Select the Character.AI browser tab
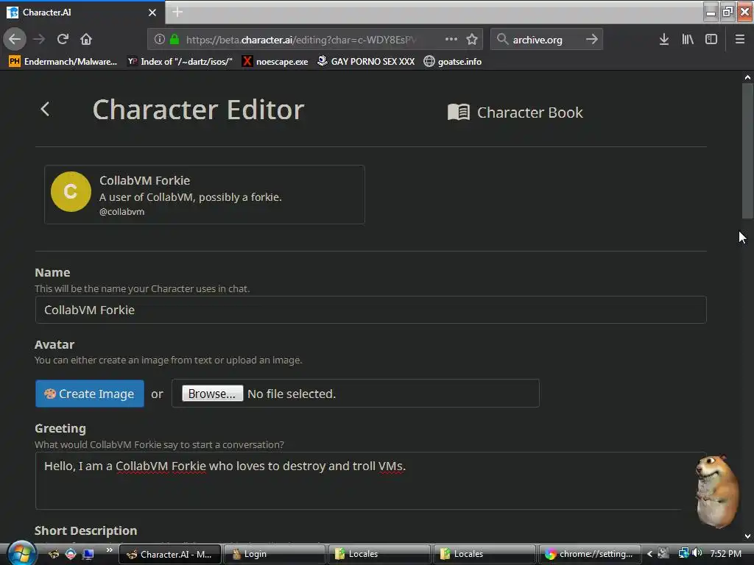This screenshot has width=754, height=565. (x=82, y=13)
